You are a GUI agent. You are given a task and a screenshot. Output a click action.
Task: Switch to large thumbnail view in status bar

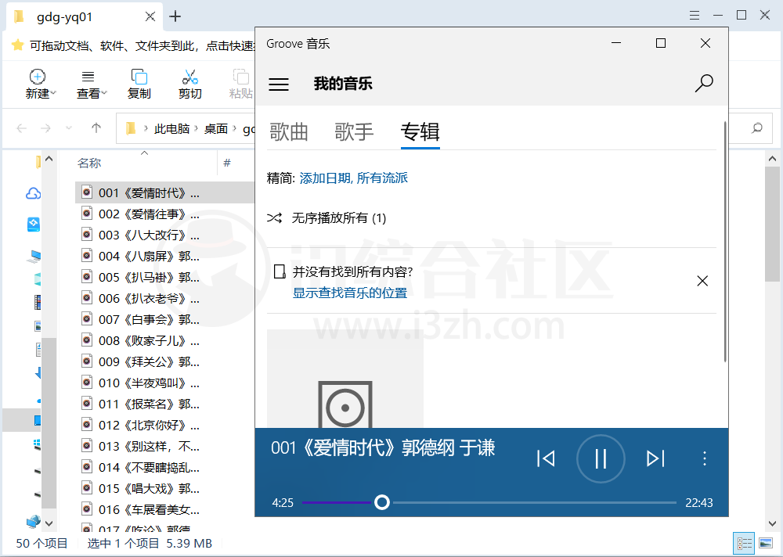click(x=766, y=543)
